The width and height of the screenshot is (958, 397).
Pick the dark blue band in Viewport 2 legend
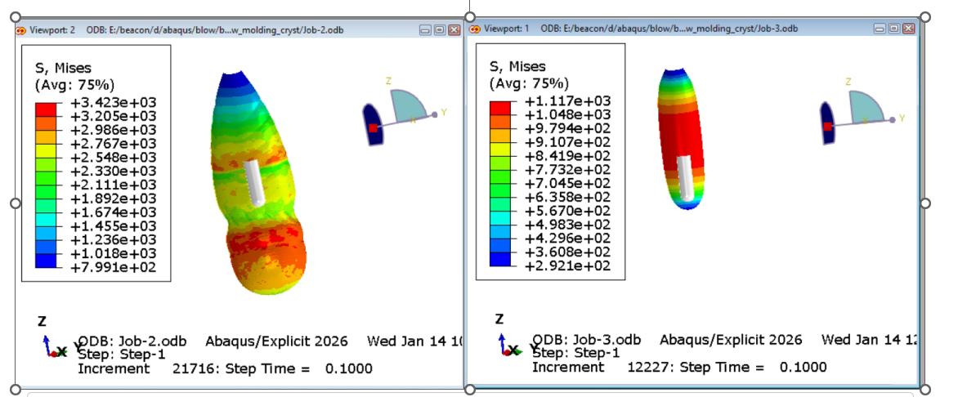pos(46,261)
